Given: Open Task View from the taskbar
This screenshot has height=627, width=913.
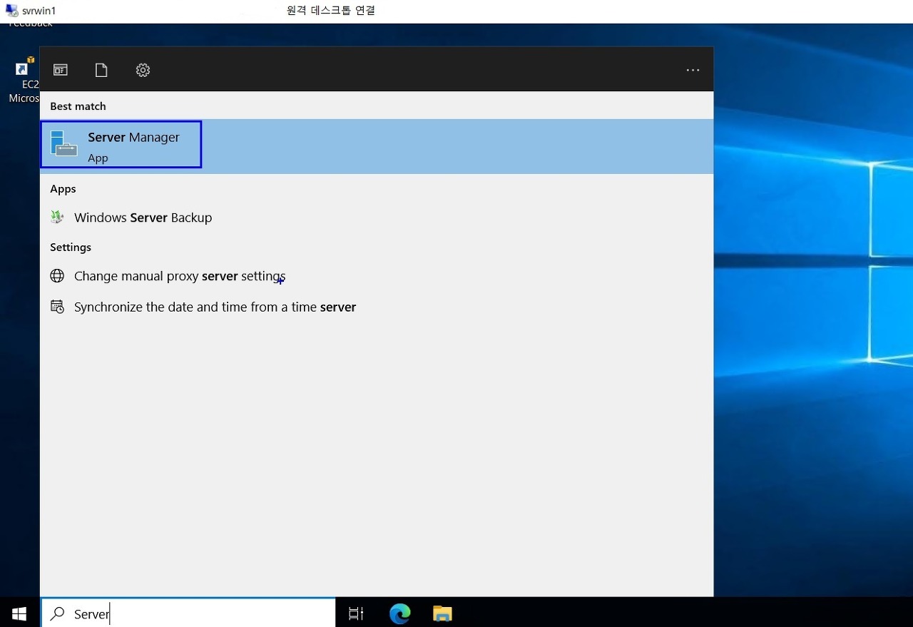Looking at the screenshot, I should click(x=356, y=613).
